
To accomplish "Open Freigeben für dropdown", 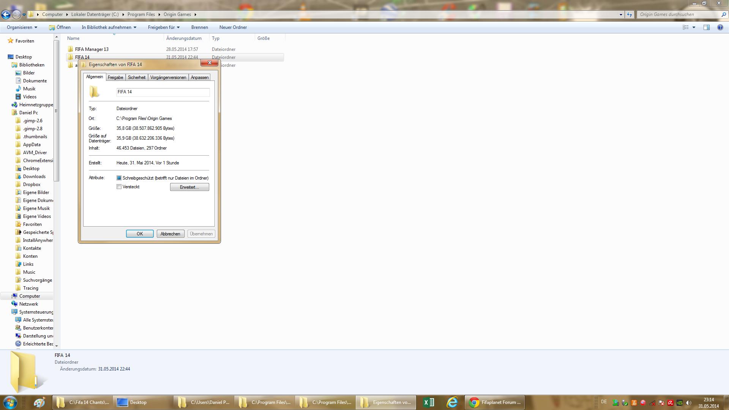I will click(164, 27).
